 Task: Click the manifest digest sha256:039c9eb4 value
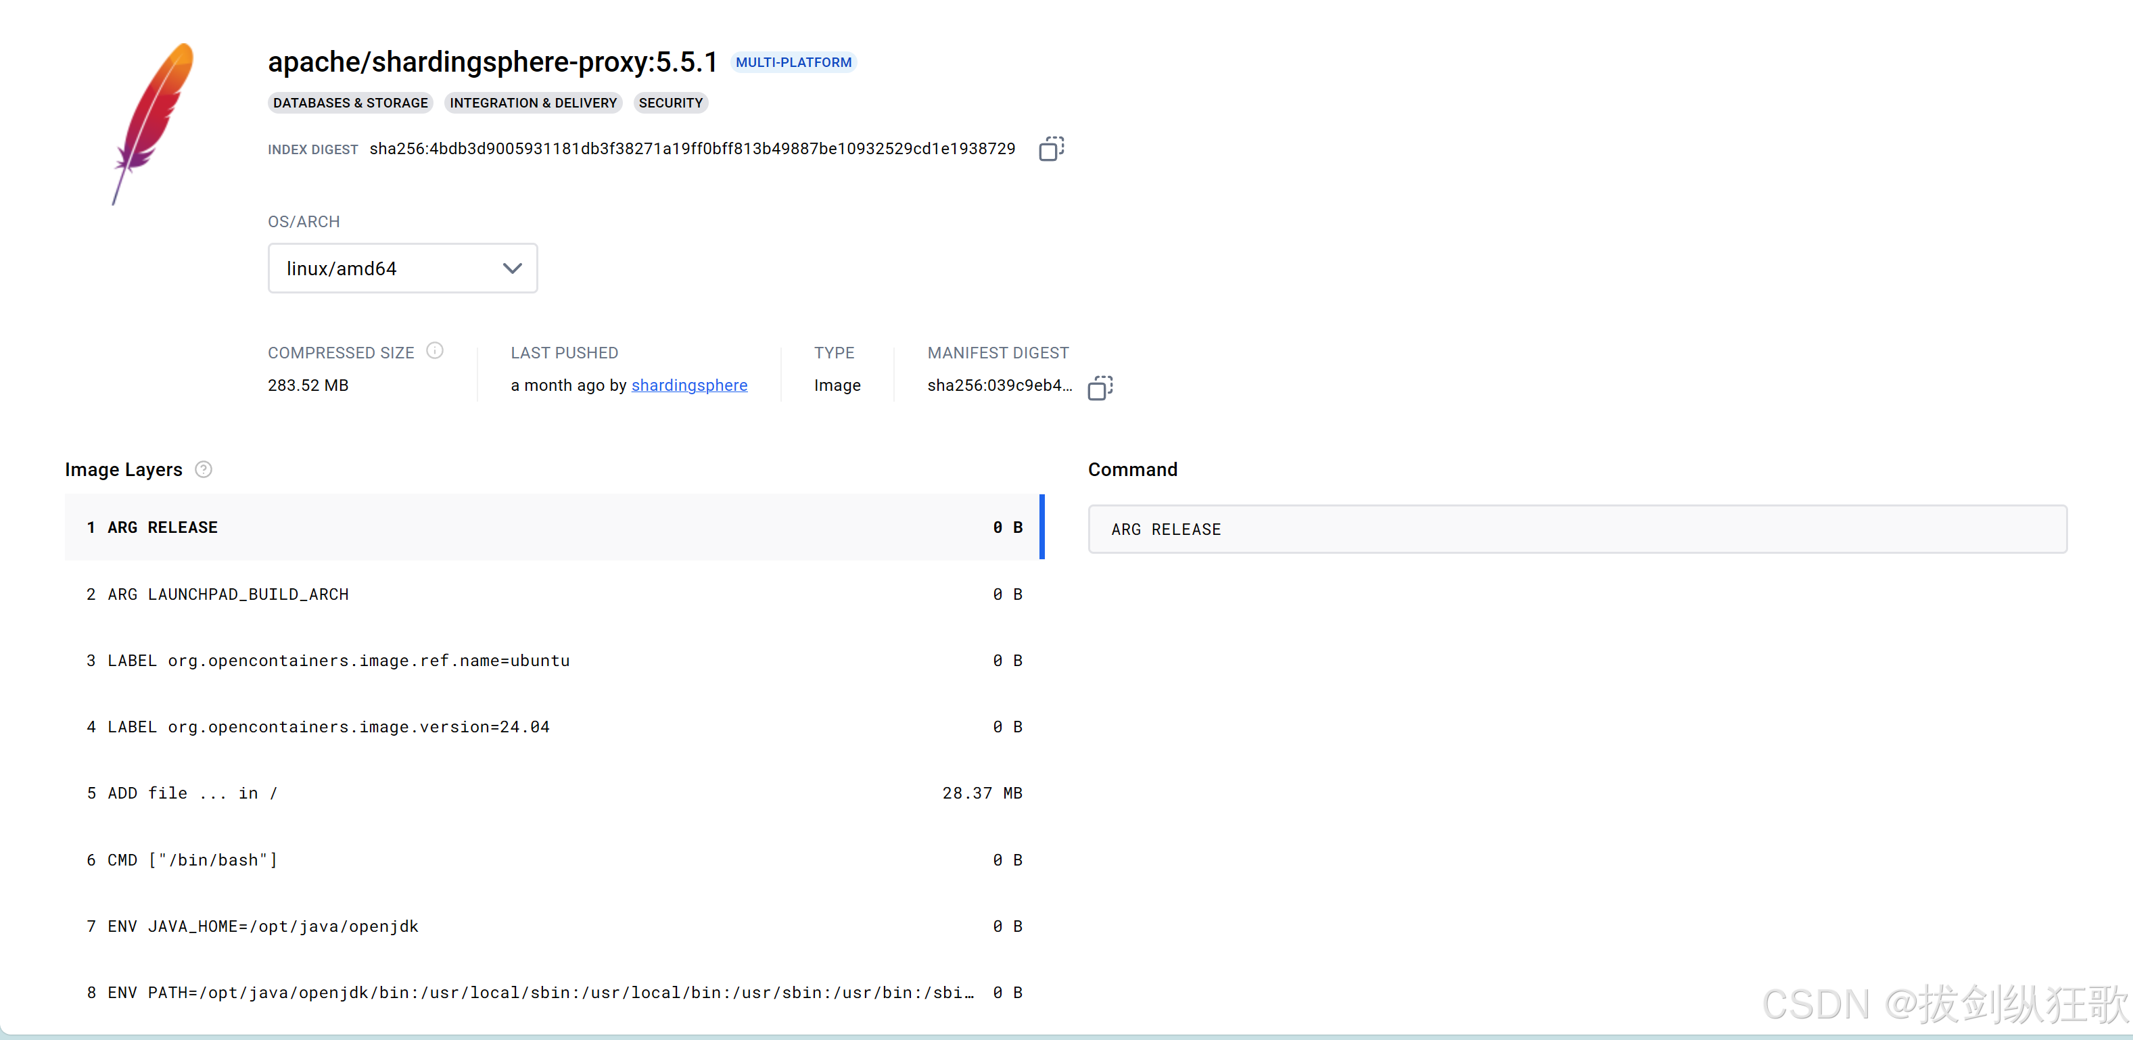pos(1000,385)
